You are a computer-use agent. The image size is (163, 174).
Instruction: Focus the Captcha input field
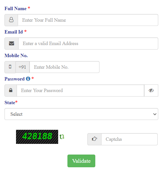click(129, 139)
